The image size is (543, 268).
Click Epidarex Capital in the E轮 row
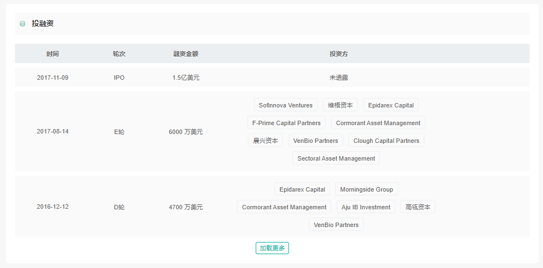(391, 105)
